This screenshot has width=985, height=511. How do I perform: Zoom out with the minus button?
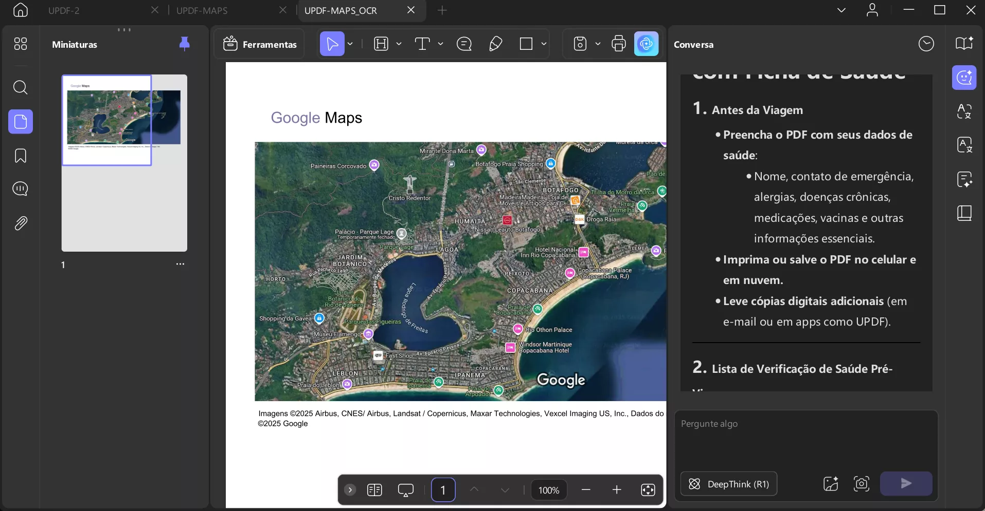pyautogui.click(x=586, y=490)
